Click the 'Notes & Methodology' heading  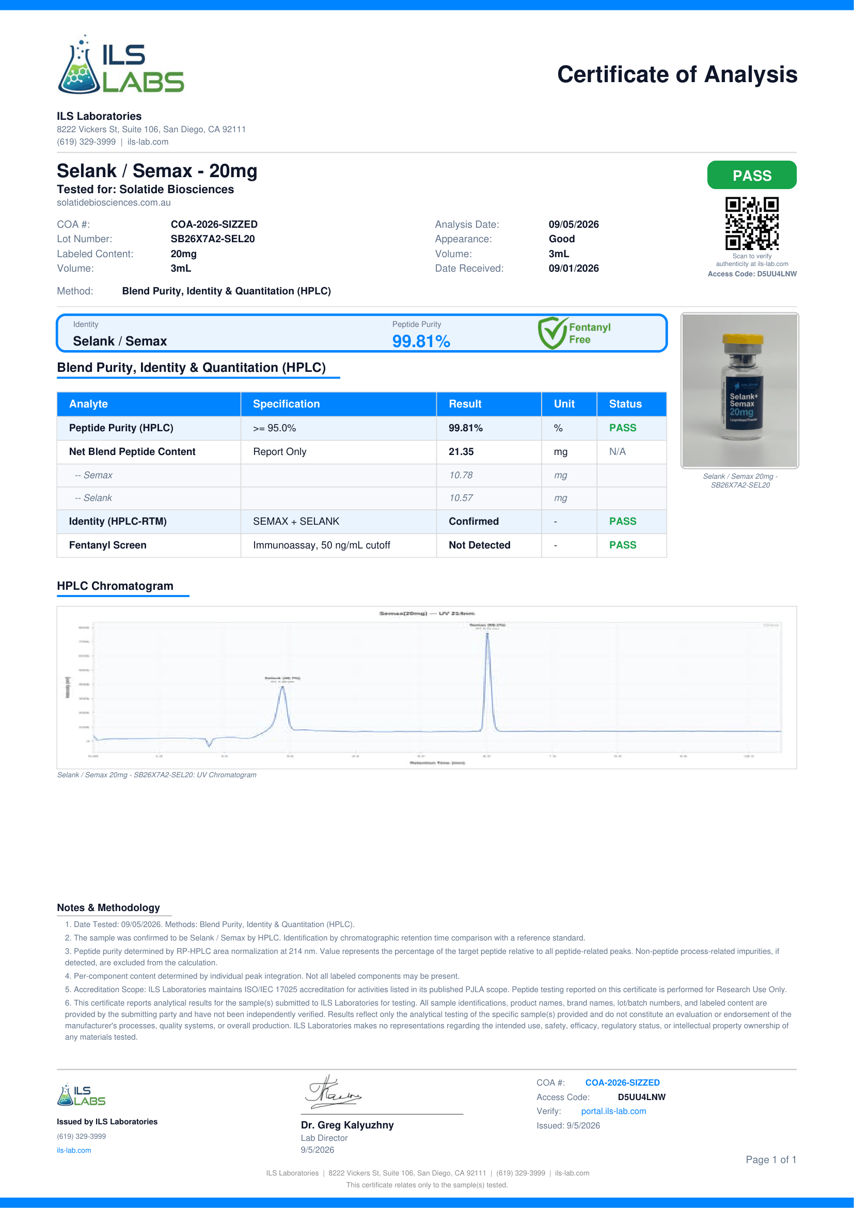tap(108, 907)
